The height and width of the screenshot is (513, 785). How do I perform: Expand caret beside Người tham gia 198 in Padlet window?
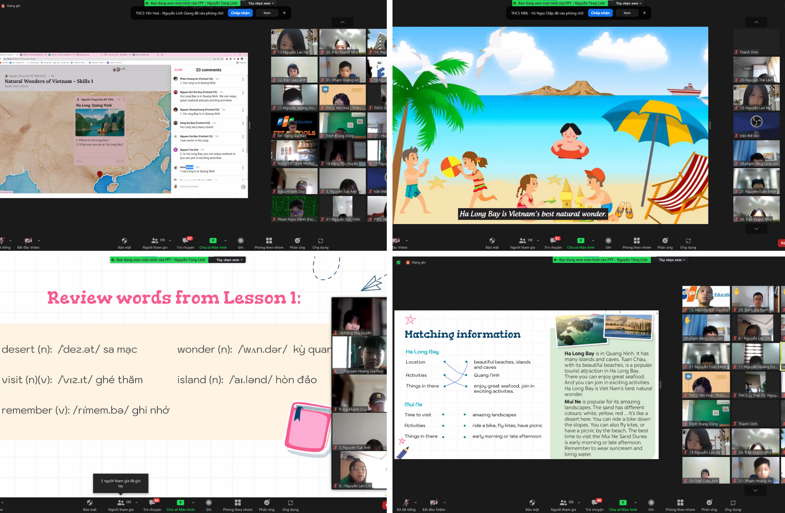point(170,240)
